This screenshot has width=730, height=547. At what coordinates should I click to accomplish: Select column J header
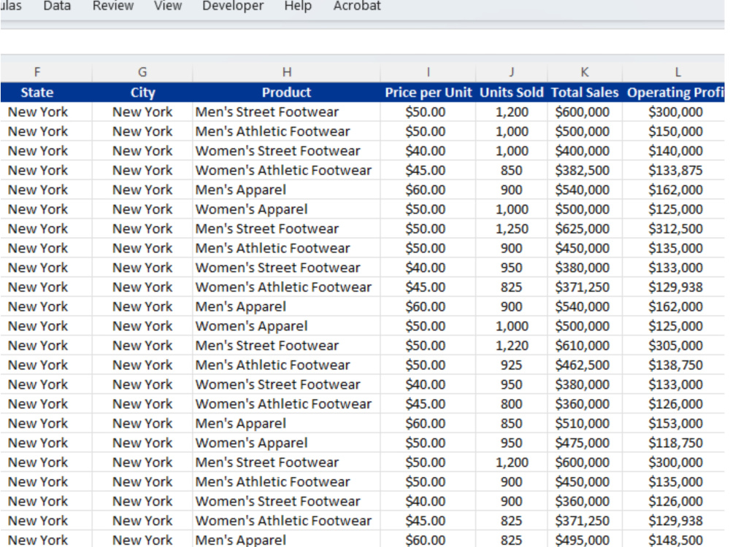[512, 72]
